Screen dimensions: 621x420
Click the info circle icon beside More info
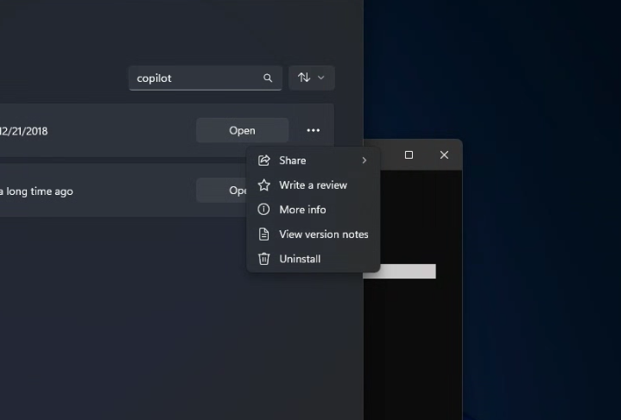point(264,210)
